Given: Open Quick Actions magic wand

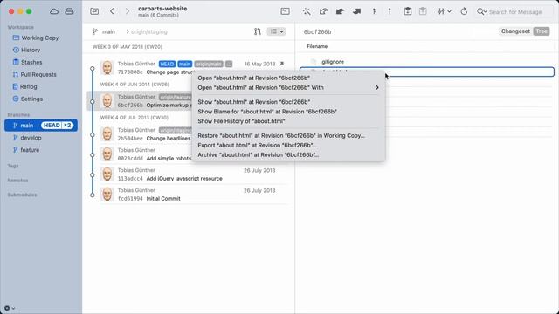Looking at the screenshot, I should click(x=307, y=11).
